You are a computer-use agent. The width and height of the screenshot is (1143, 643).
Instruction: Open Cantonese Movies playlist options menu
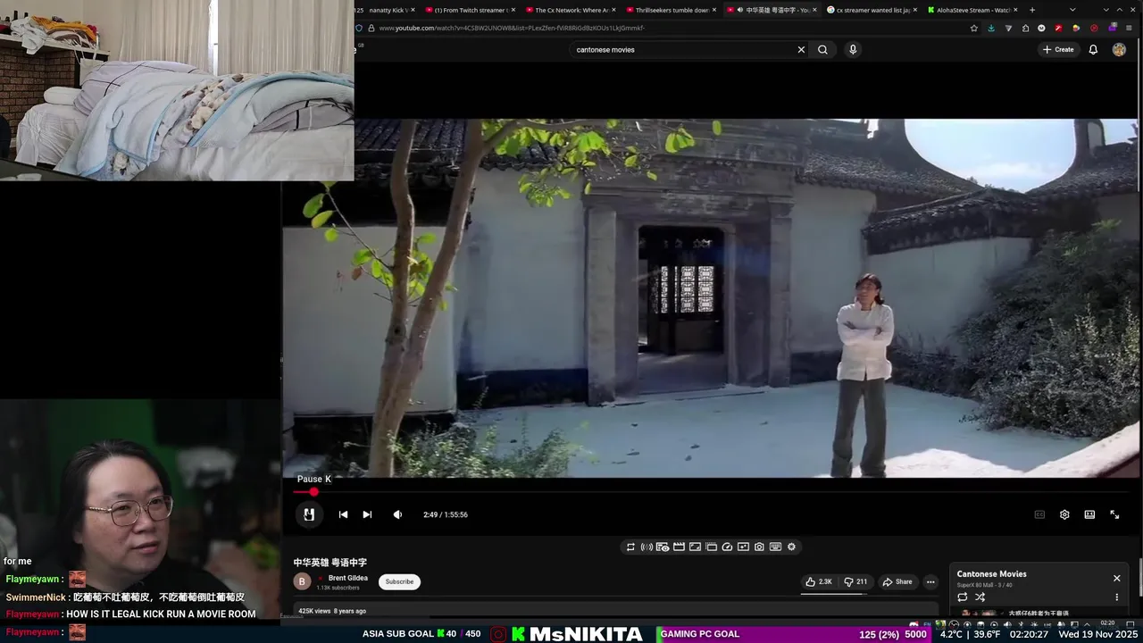[x=1116, y=597]
